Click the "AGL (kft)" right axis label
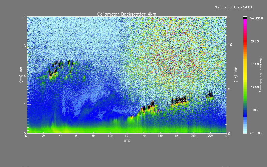This screenshot has height=167, width=267. click(236, 75)
